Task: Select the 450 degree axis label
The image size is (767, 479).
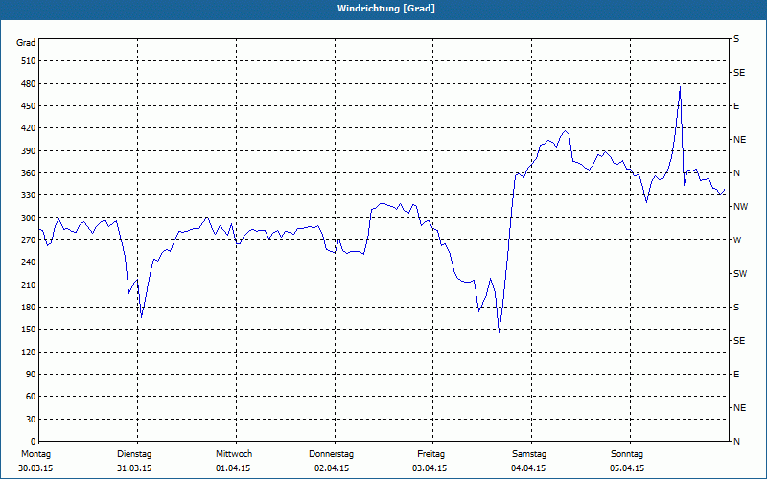Action: [x=29, y=106]
